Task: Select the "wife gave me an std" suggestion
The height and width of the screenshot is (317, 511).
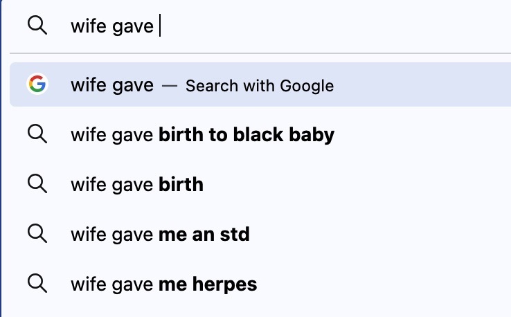Action: click(x=160, y=235)
